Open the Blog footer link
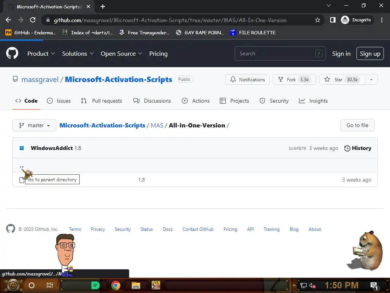Screen dimensions: 390x293 point(294,229)
